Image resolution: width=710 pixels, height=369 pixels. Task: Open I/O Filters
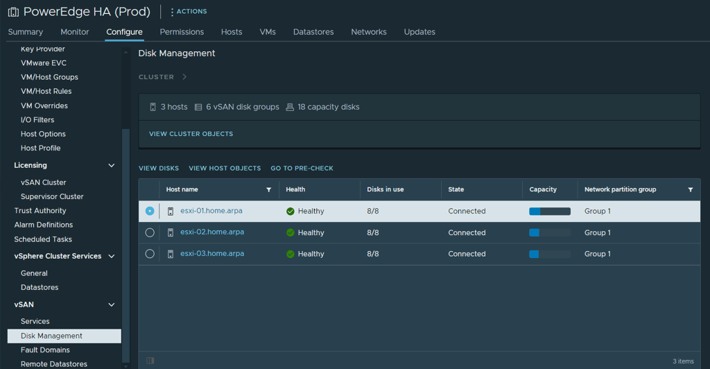37,119
